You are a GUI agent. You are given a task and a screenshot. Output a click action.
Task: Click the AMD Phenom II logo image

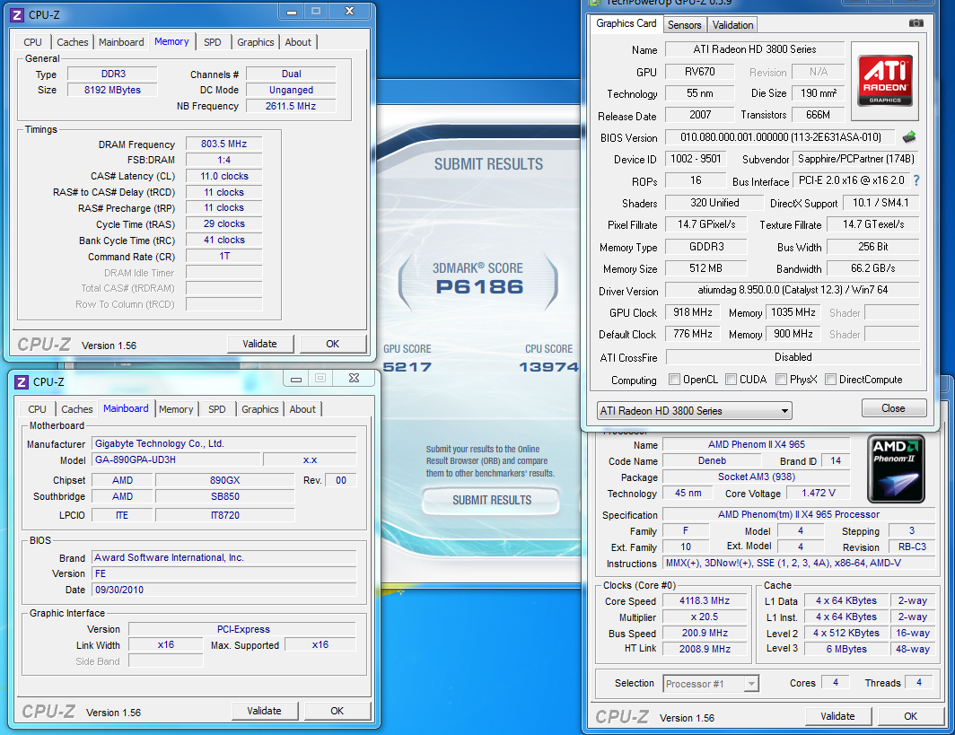896,468
